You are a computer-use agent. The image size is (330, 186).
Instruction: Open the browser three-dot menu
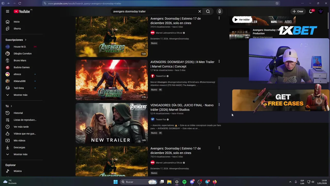point(302,3)
